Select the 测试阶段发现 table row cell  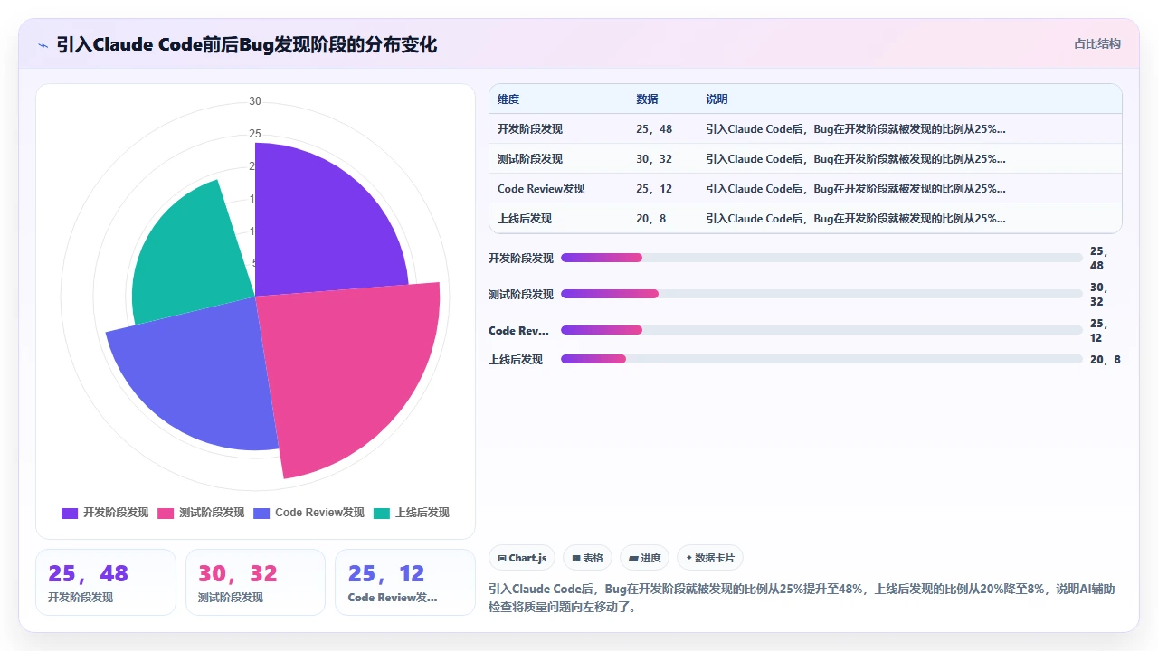[x=530, y=159]
